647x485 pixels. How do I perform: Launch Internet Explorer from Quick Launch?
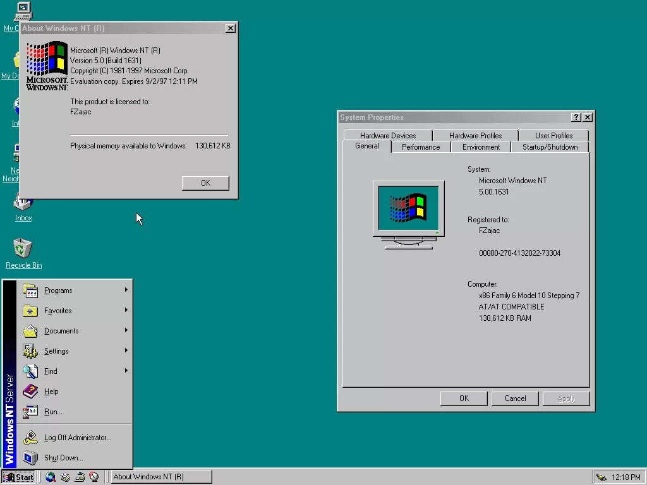(51, 477)
